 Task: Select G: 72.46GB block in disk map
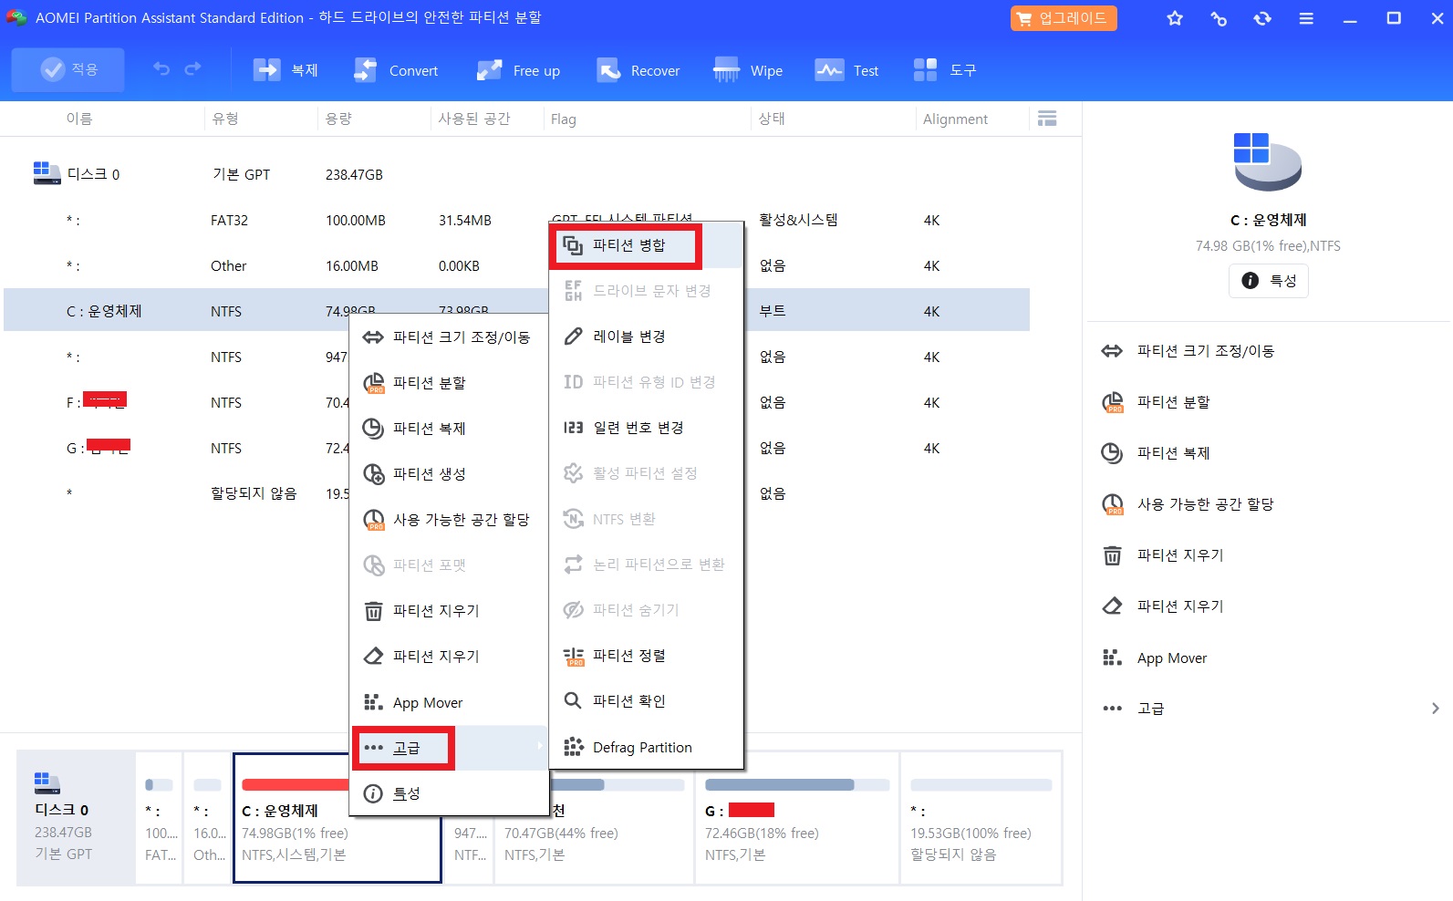(796, 818)
